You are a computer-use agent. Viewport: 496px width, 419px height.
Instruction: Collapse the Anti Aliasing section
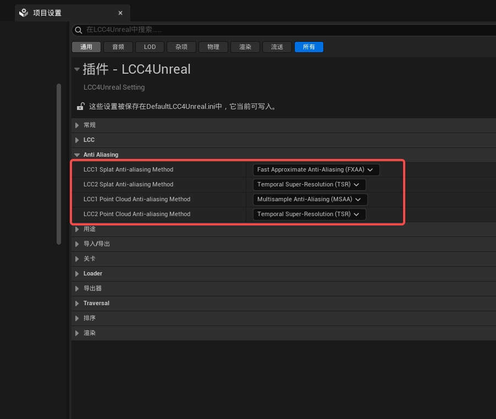77,155
